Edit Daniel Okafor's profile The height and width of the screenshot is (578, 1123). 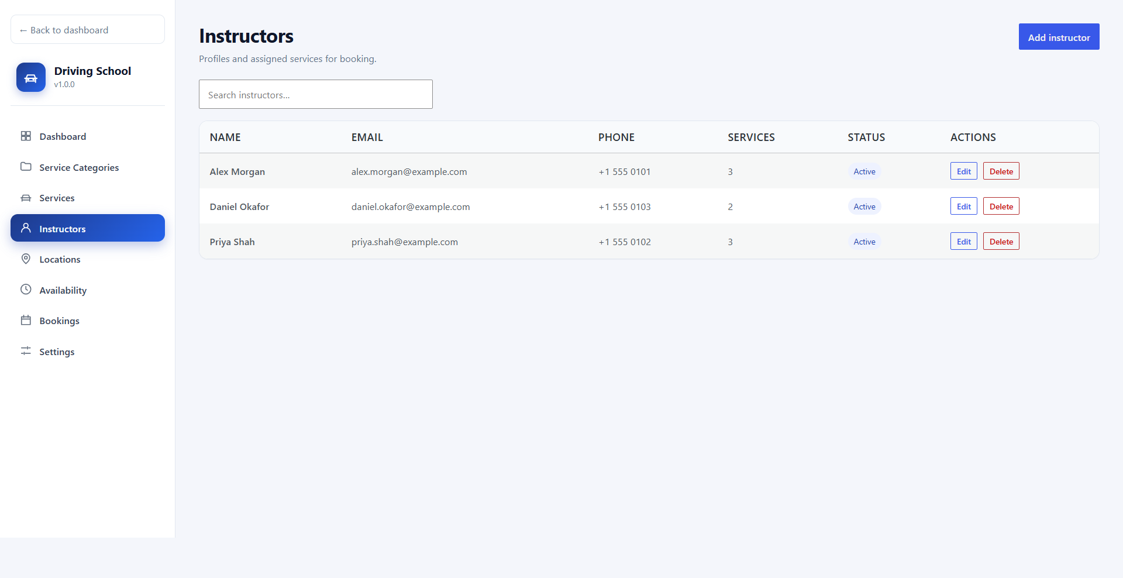[963, 207]
